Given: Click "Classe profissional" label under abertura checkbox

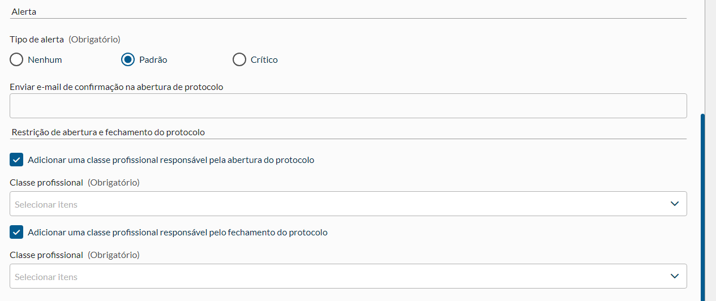Looking at the screenshot, I should [x=46, y=183].
